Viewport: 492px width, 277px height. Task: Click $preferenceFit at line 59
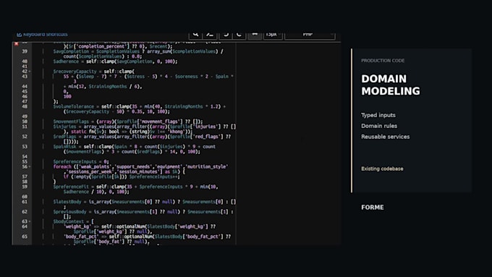pos(71,187)
